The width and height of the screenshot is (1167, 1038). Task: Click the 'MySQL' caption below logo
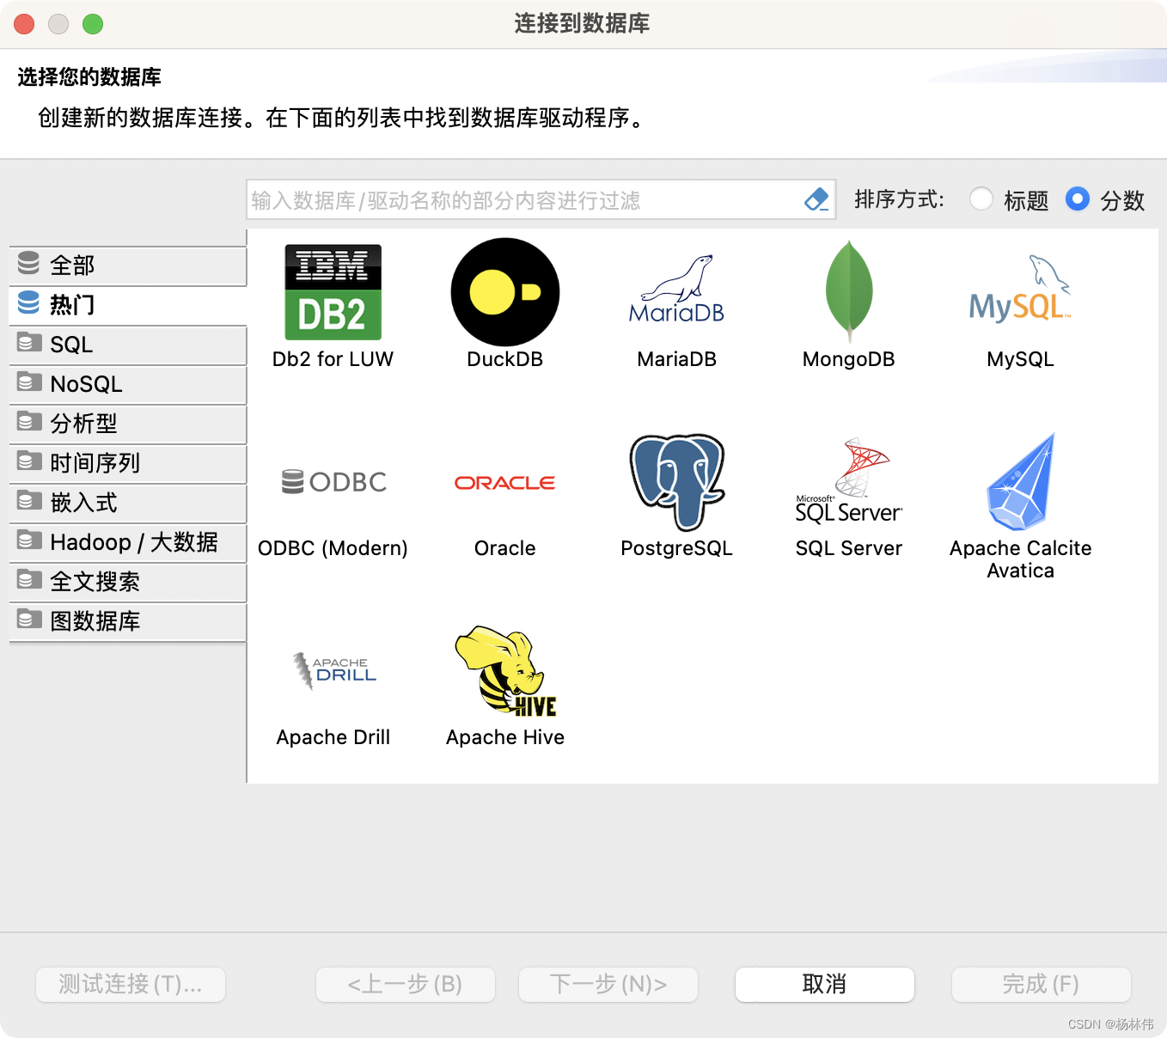click(1021, 359)
